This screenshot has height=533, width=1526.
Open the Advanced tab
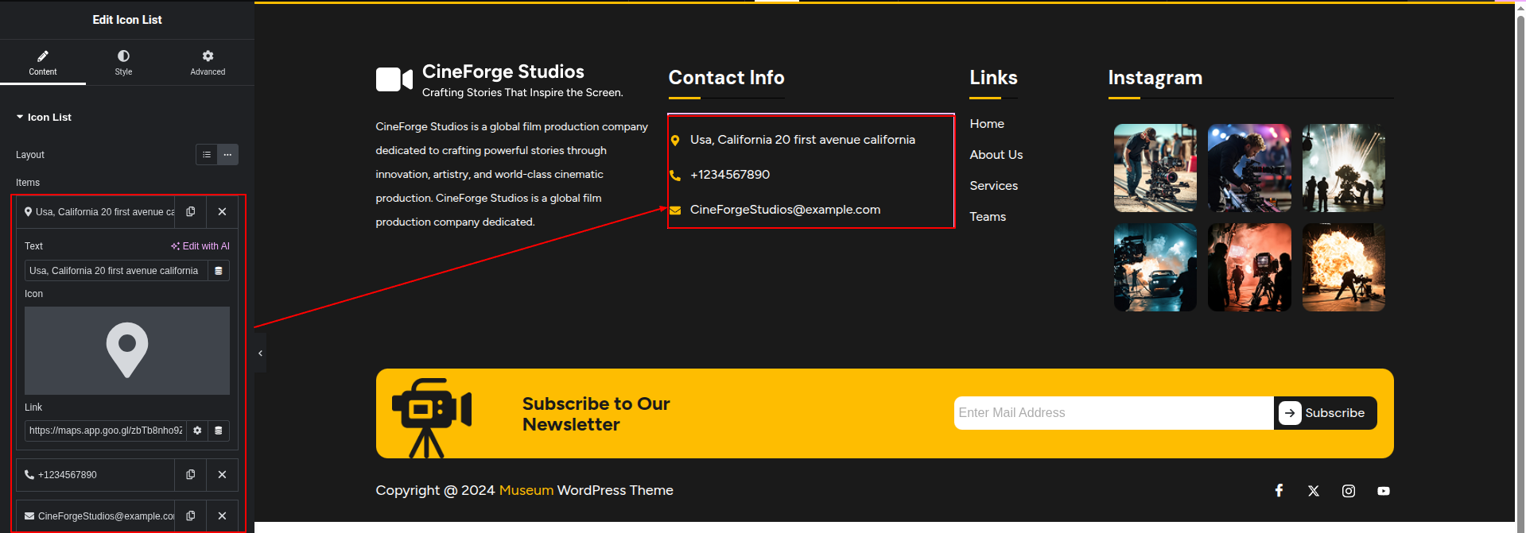[x=208, y=63]
